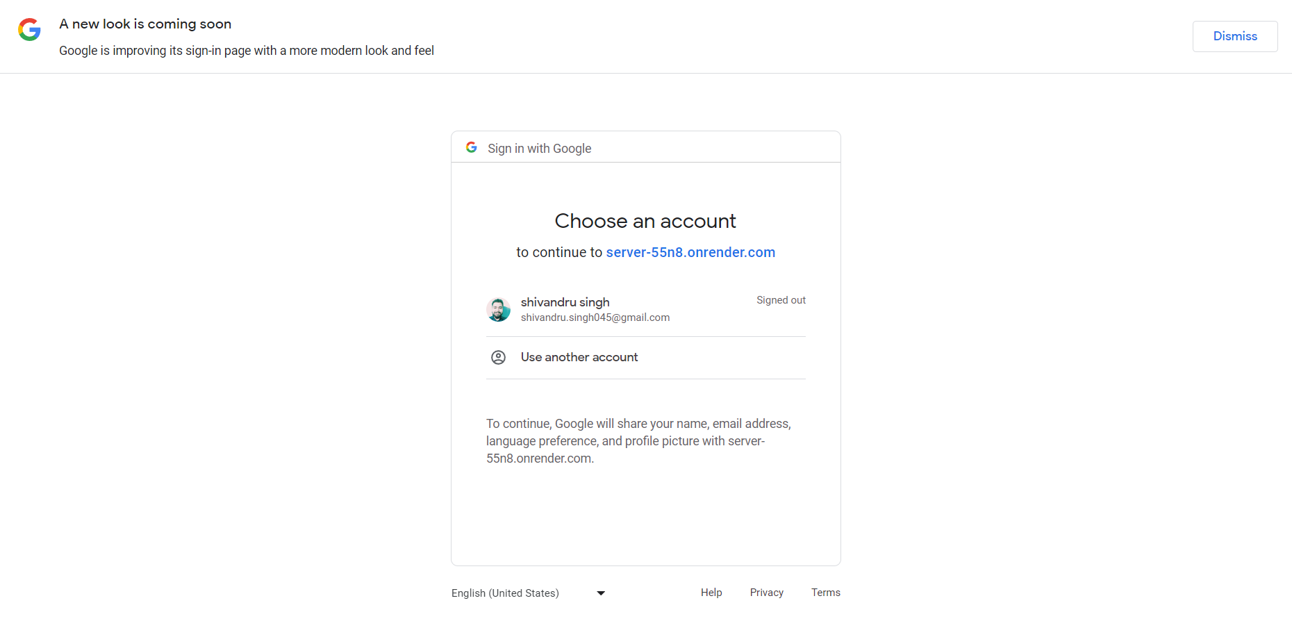Open the Terms link in the footer
Image resolution: width=1292 pixels, height=644 pixels.
click(825, 593)
